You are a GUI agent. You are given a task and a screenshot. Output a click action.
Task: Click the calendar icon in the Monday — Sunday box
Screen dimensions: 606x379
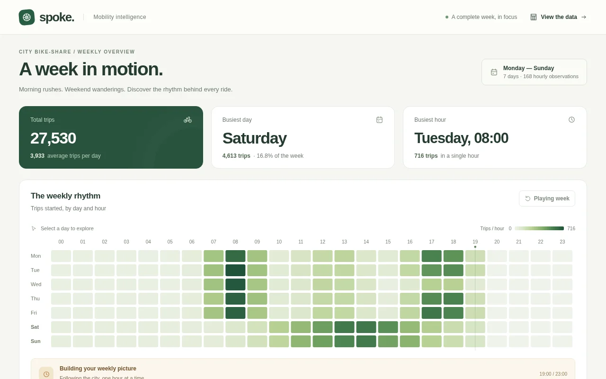(x=494, y=72)
